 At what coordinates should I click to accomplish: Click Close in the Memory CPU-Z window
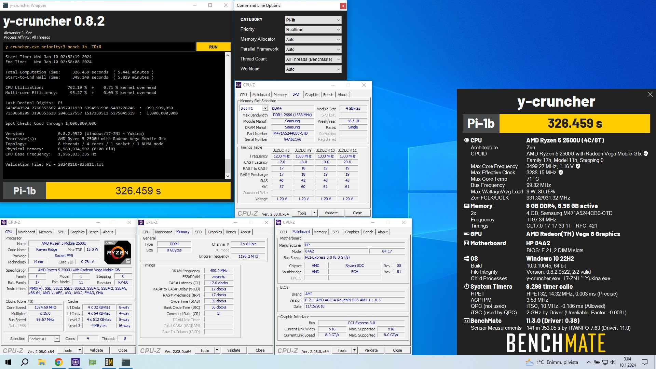click(260, 350)
